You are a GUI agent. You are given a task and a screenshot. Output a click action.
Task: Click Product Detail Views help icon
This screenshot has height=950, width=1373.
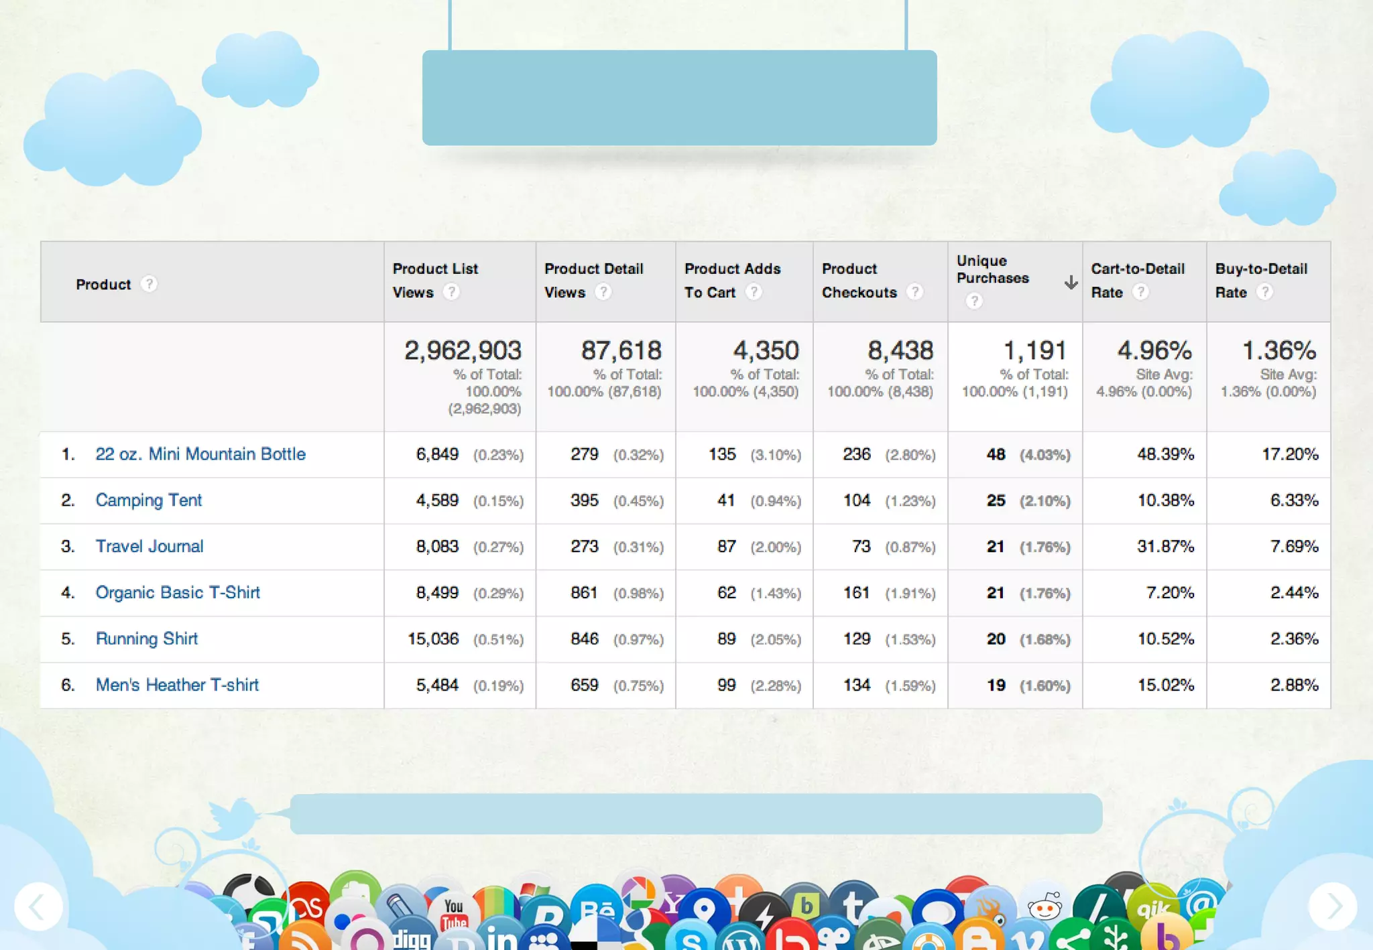point(603,292)
